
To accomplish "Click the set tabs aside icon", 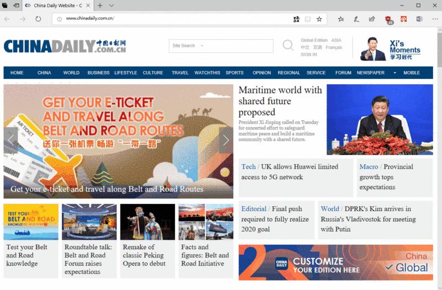I will tap(17, 6).
